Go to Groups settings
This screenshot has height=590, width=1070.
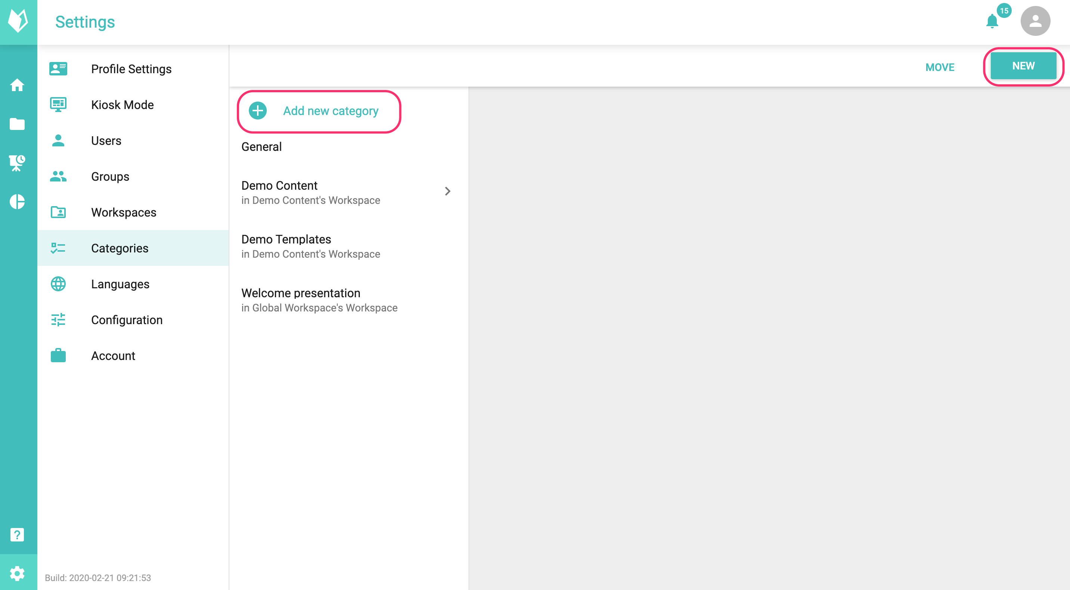coord(133,176)
